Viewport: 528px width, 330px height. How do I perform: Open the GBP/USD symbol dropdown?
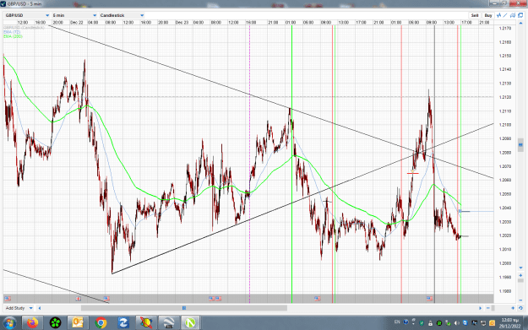27,15
